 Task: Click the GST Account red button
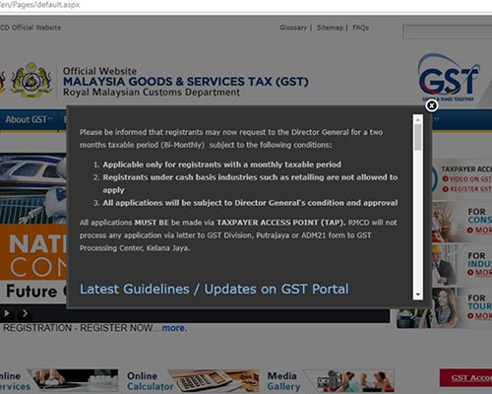(x=465, y=378)
